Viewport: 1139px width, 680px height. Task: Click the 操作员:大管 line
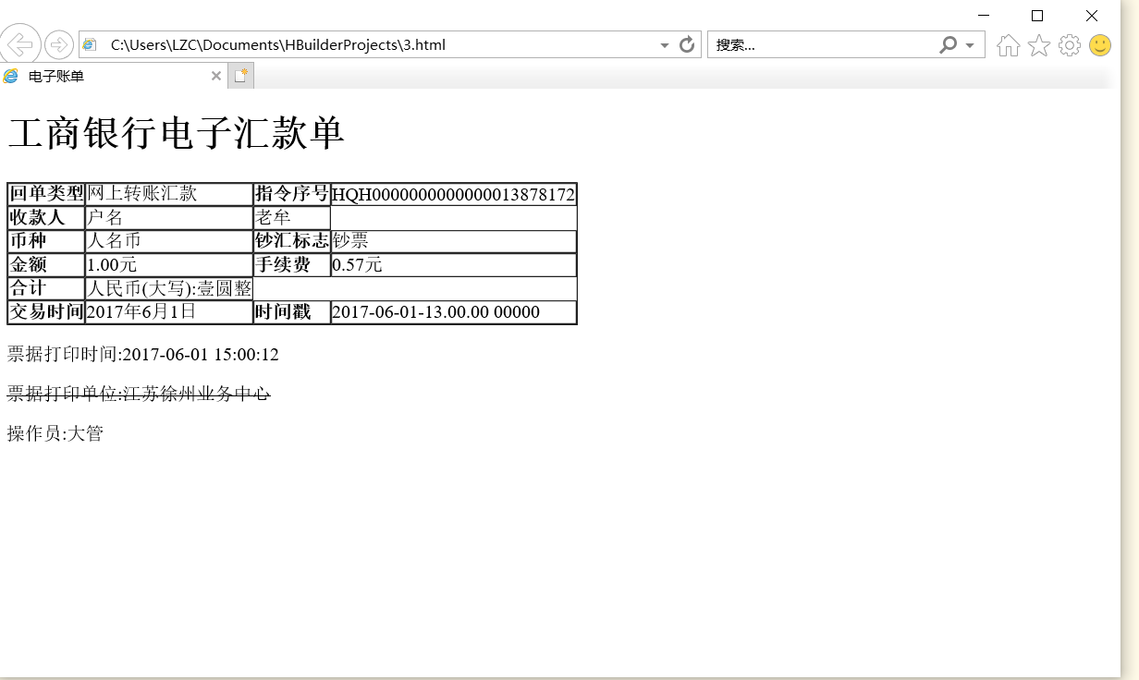(x=55, y=433)
